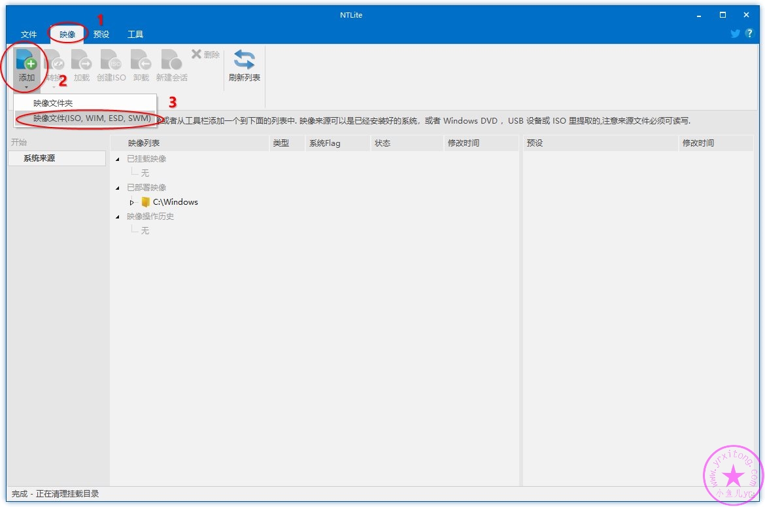765x507 pixels.
Task: Collapse the 已挂载映像 tree group
Action: point(118,159)
